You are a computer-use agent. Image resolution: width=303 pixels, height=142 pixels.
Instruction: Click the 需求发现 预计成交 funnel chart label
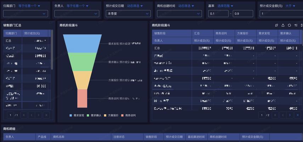click(x=124, y=44)
